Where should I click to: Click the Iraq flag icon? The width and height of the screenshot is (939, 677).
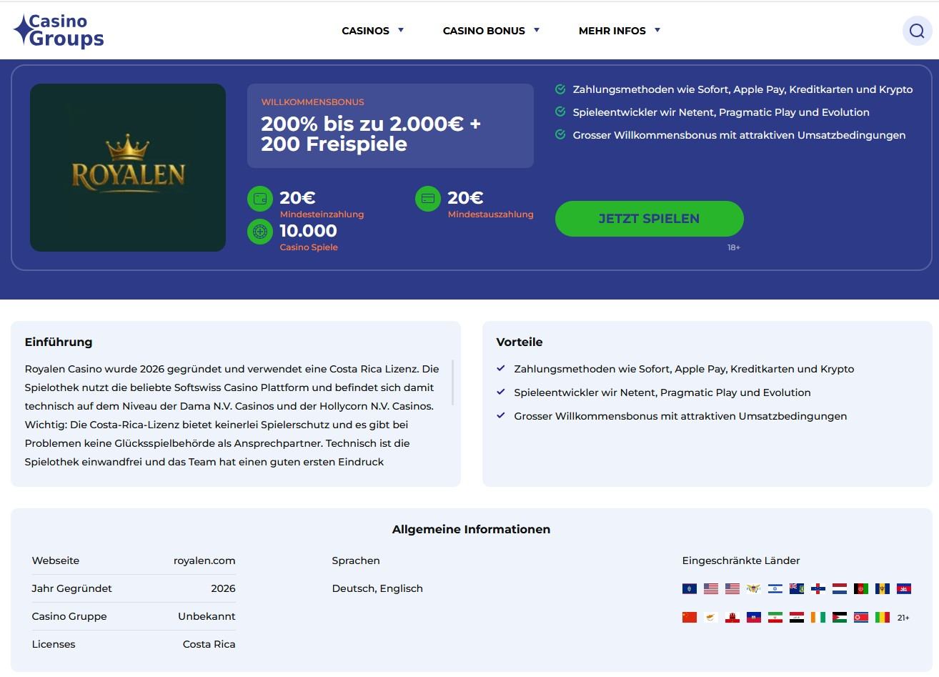797,618
